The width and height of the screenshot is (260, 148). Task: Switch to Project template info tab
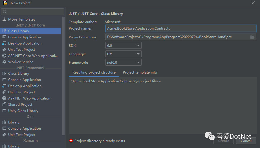tap(140, 72)
